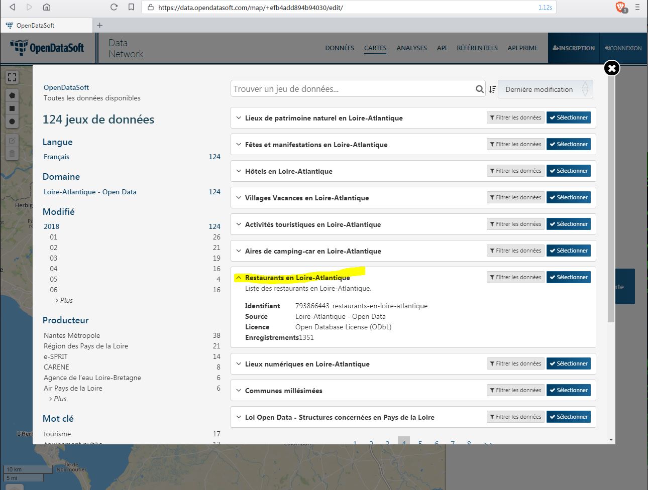Open the CARTES menu item
This screenshot has height=490, width=648.
point(375,48)
